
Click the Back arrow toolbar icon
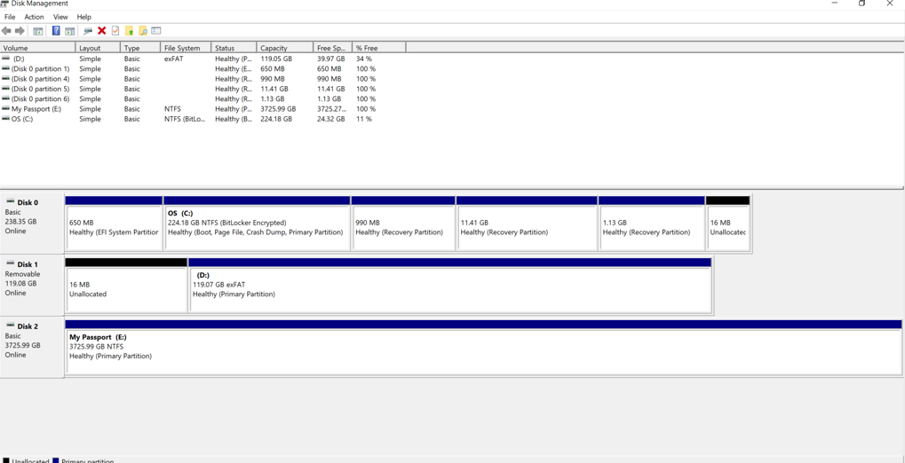coord(6,30)
